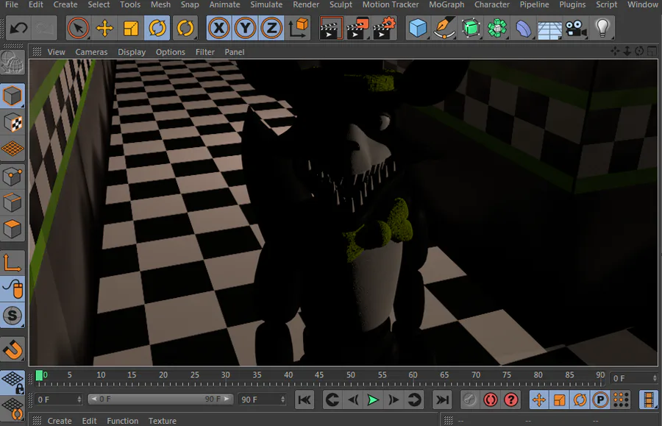Step back one frame
The image size is (662, 426).
(x=353, y=400)
